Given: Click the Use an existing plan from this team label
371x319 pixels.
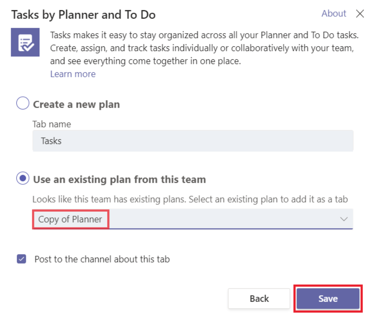Looking at the screenshot, I should click(120, 180).
